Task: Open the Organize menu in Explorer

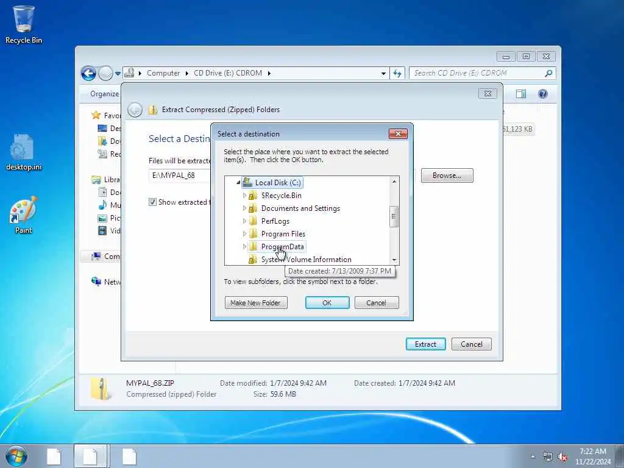Action: (x=104, y=94)
